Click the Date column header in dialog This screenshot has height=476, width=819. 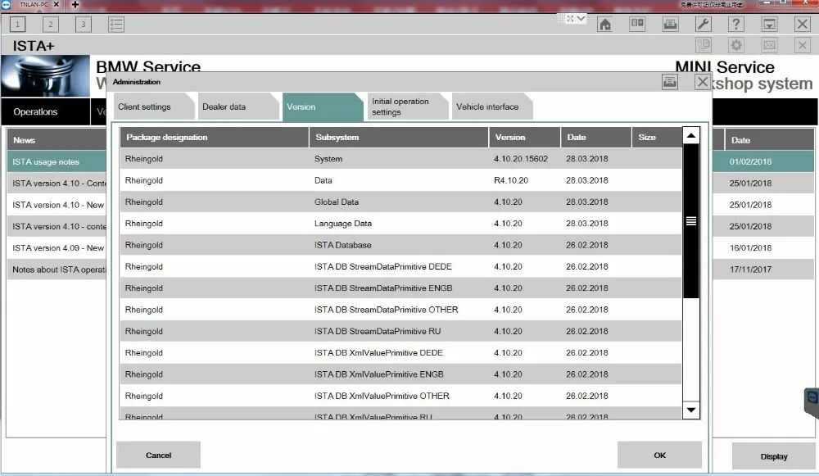coord(596,138)
